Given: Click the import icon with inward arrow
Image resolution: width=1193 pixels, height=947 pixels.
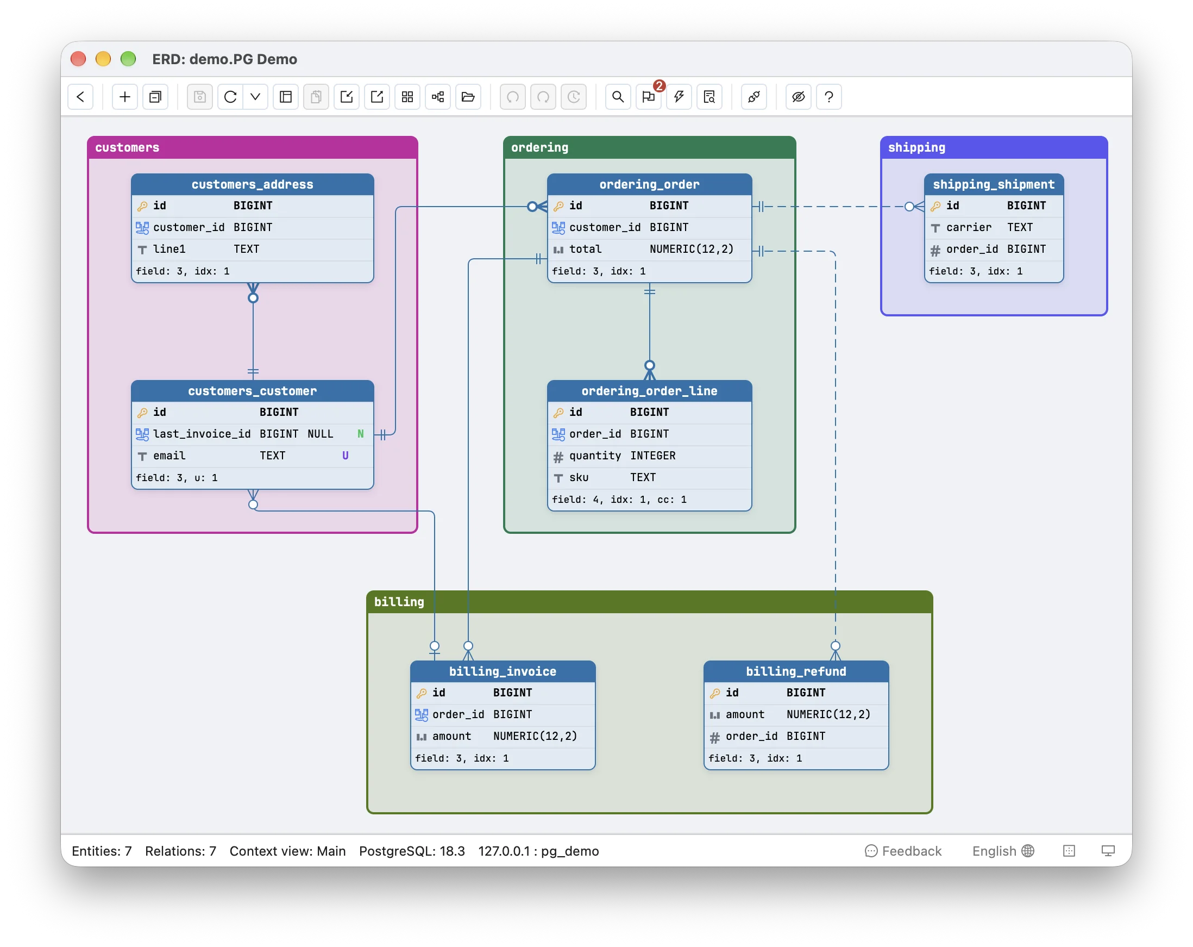Looking at the screenshot, I should [347, 97].
